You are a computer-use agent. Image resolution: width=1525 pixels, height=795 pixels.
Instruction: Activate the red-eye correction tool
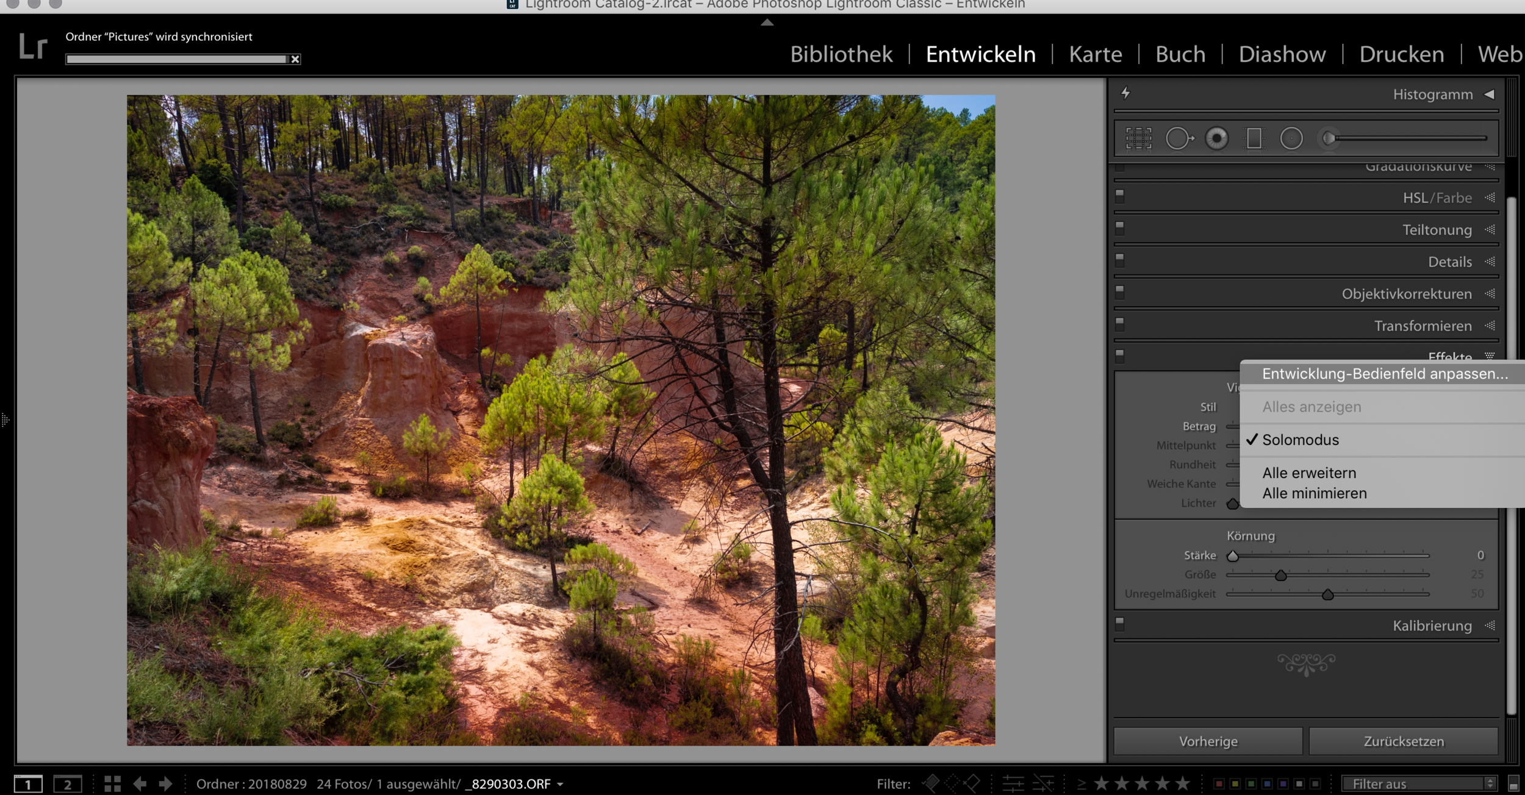pos(1216,138)
